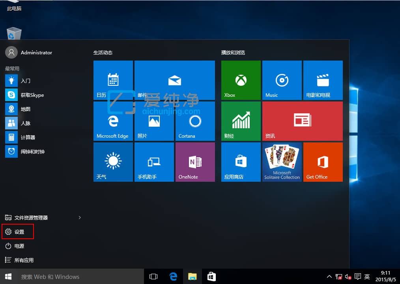This screenshot has height=284, width=400.
Task: Click the Administrator account name
Action: (36, 52)
